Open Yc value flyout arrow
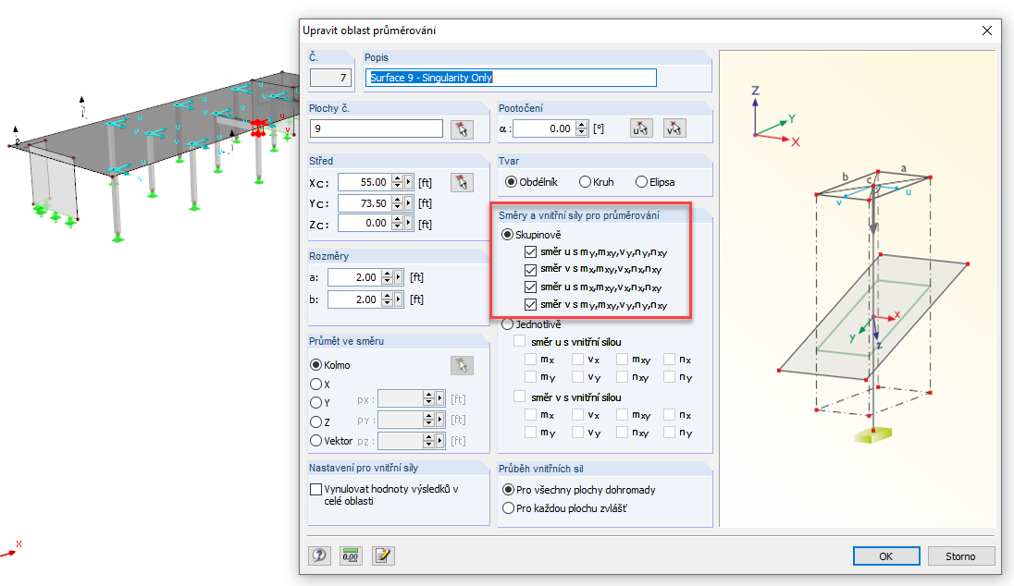This screenshot has height=586, width=1014. [x=409, y=202]
